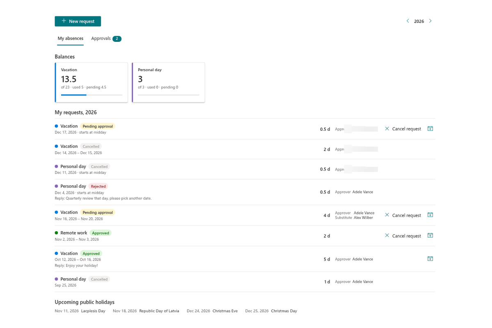Image resolution: width=492 pixels, height=328 pixels.
Task: Go to the previous year with left chevron
Action: pos(408,21)
